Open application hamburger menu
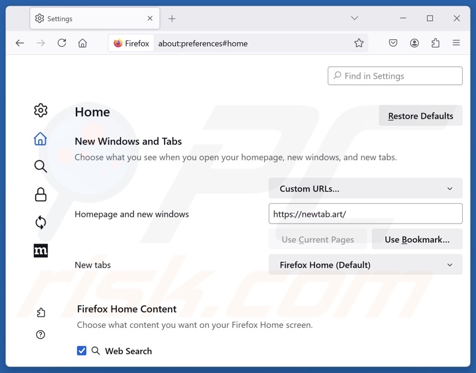 pyautogui.click(x=456, y=43)
